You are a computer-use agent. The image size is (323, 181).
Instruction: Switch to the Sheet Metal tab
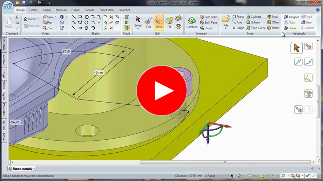tap(107, 10)
